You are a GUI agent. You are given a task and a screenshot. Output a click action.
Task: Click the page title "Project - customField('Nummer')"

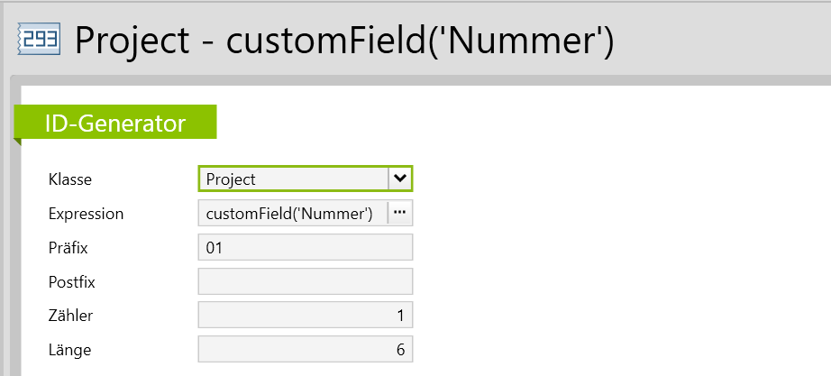(343, 41)
